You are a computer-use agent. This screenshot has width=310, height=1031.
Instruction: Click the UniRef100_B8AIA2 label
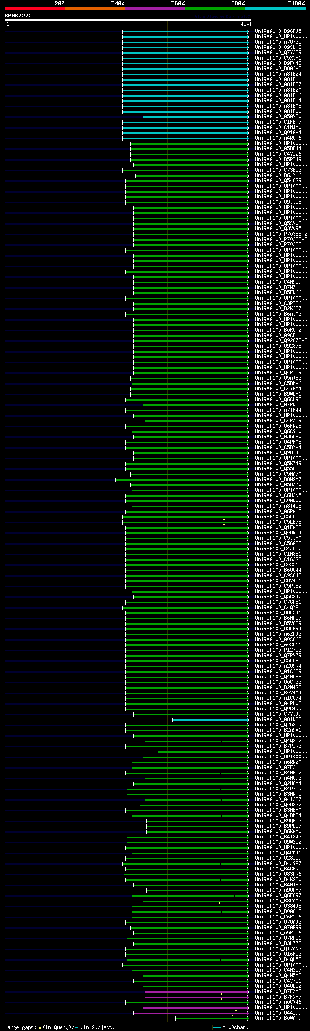[279, 68]
